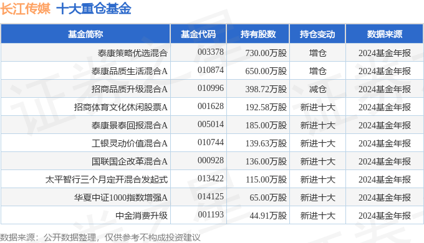Click fund name 中金消费升级

coord(142,216)
